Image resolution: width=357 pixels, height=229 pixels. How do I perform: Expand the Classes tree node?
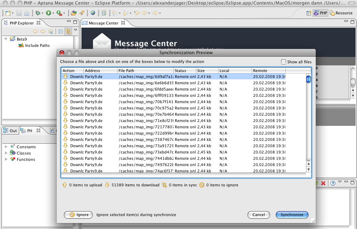pos(6,153)
